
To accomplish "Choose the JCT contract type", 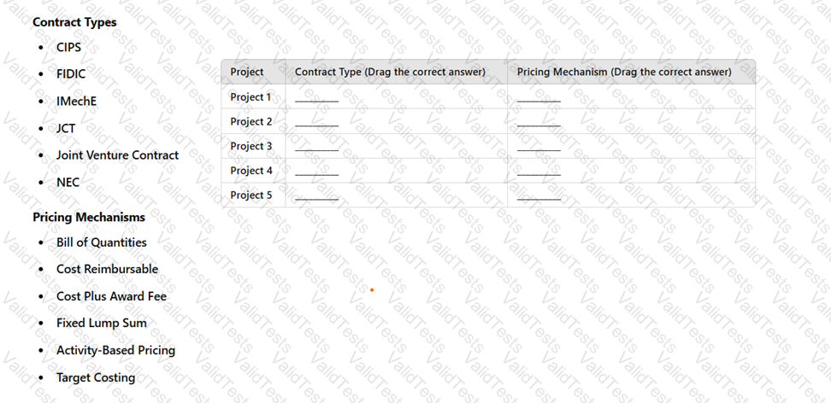I will point(66,129).
